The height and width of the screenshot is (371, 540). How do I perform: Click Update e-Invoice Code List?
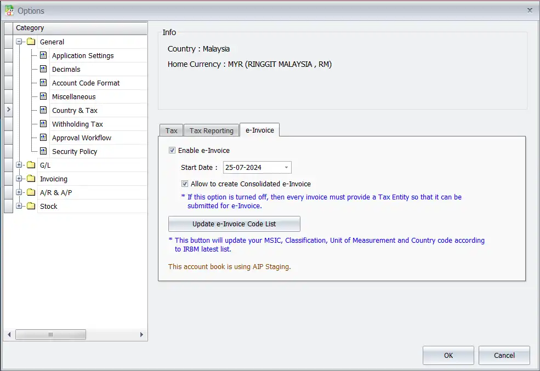tap(234, 224)
